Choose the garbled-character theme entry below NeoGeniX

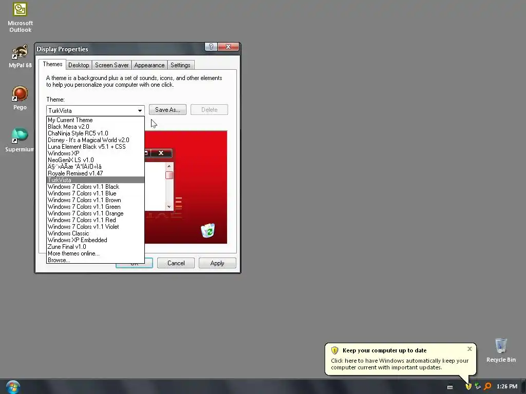click(x=95, y=167)
